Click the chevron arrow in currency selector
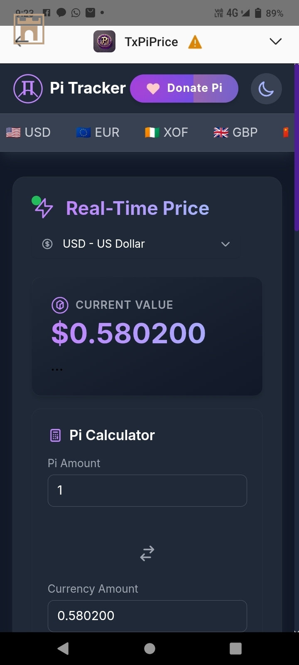The height and width of the screenshot is (665, 299). click(x=225, y=244)
